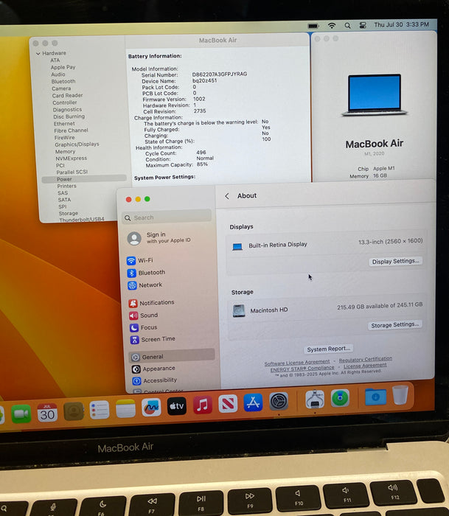Viewport: 449px width, 516px height.
Task: Select Camera in System Information sidebar
Action: coord(61,88)
